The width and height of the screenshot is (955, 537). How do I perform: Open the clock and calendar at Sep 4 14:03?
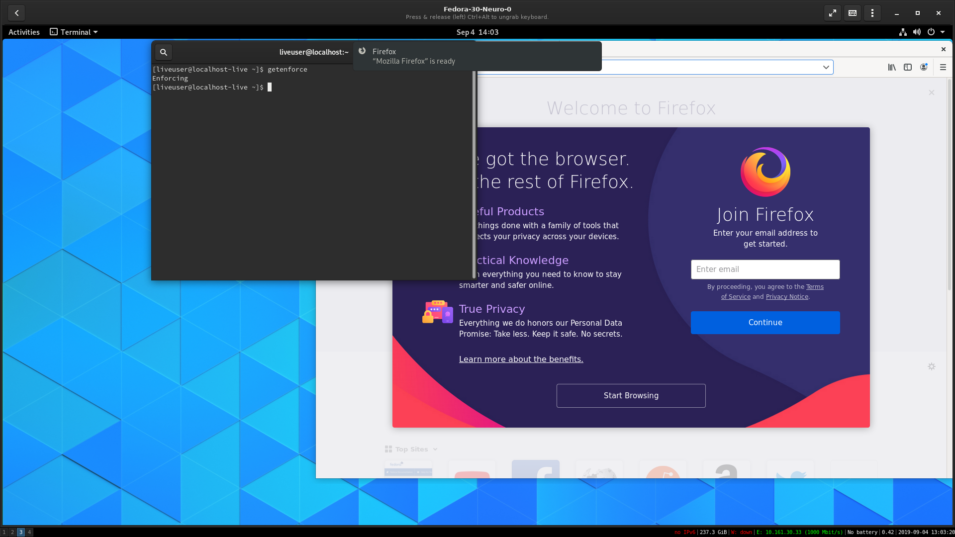477,32
